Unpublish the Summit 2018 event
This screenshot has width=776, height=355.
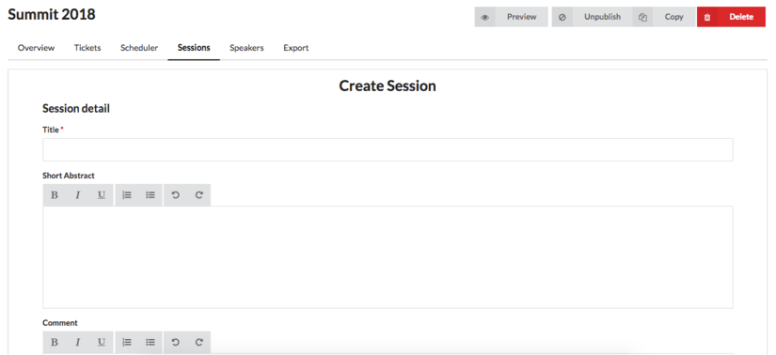[592, 17]
